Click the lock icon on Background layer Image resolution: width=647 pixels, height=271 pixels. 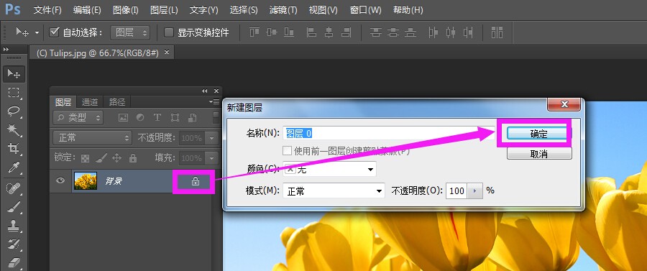coord(195,181)
